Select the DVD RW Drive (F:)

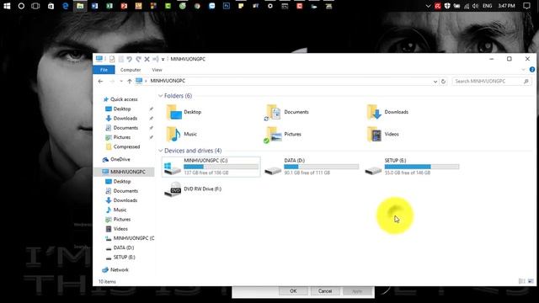tap(193, 189)
